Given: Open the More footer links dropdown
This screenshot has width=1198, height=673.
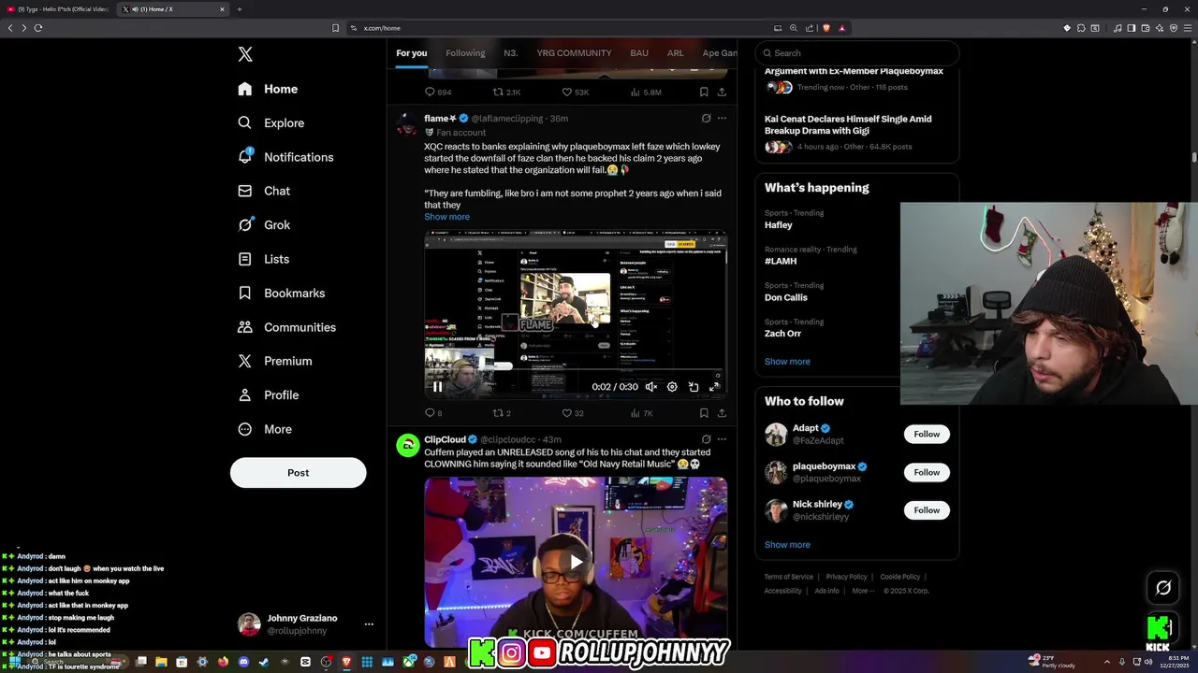Looking at the screenshot, I should (x=865, y=591).
